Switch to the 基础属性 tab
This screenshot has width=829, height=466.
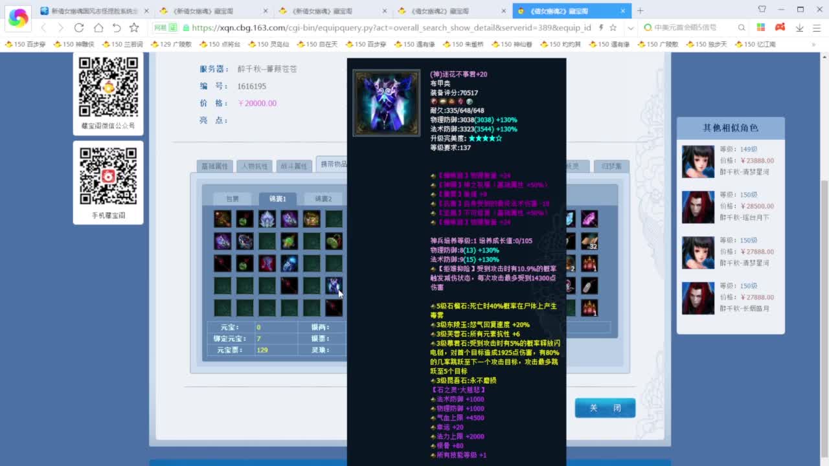(x=214, y=166)
